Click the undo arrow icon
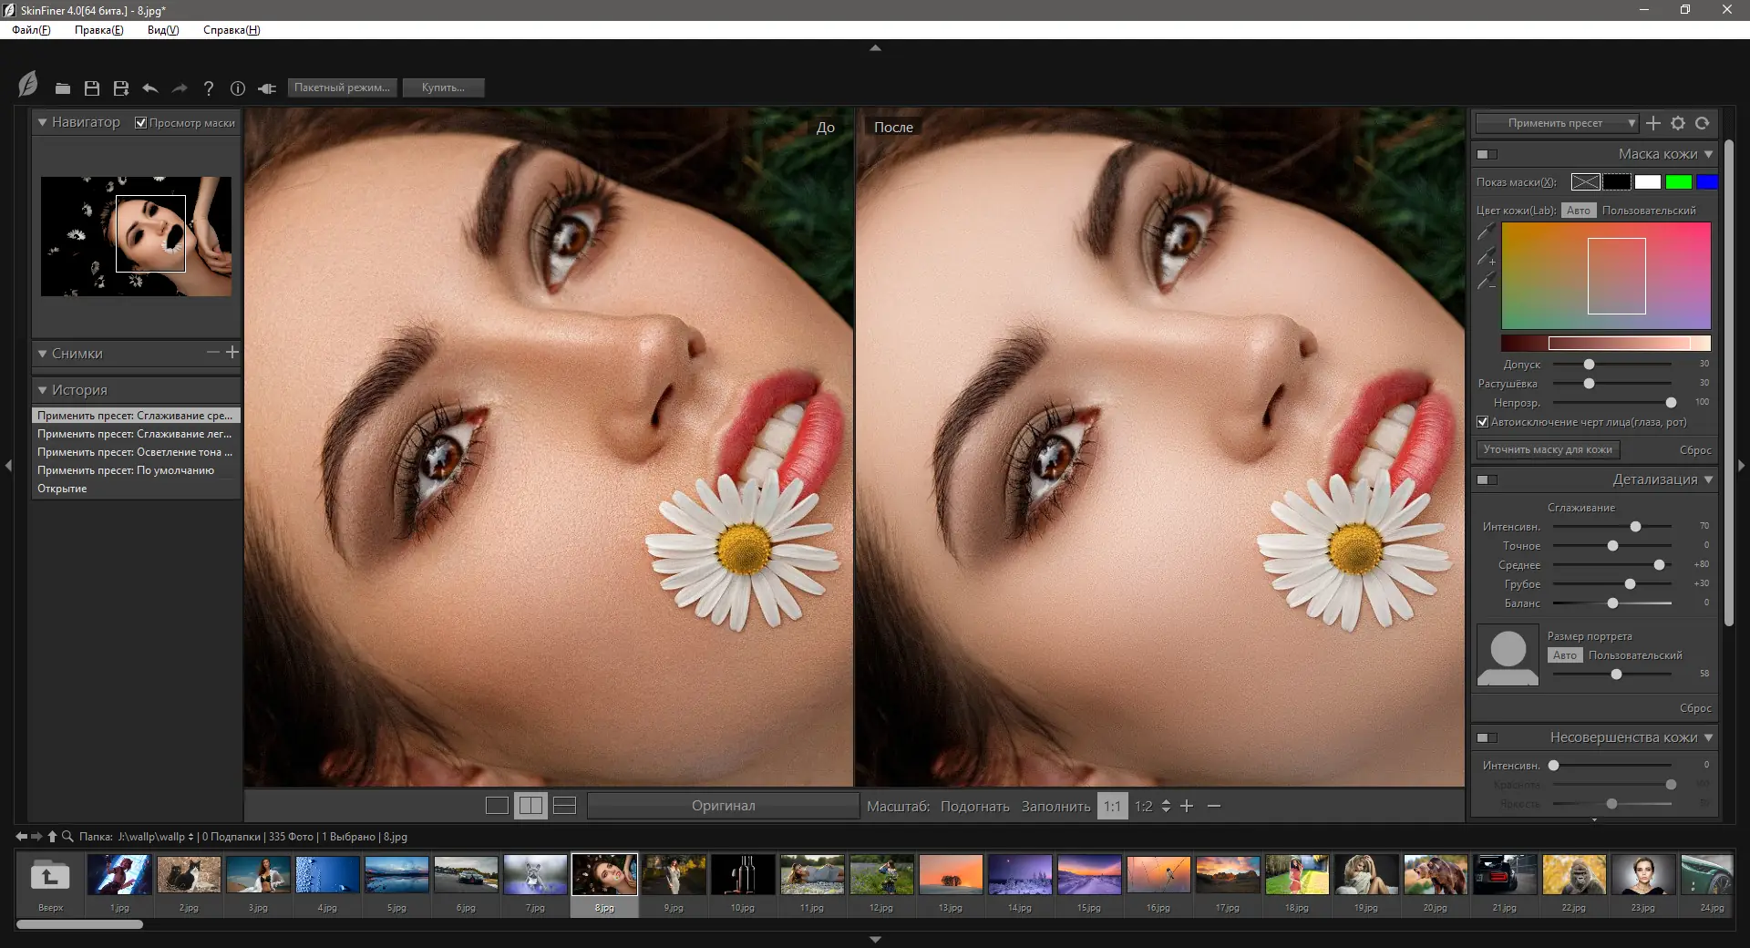 pyautogui.click(x=150, y=88)
